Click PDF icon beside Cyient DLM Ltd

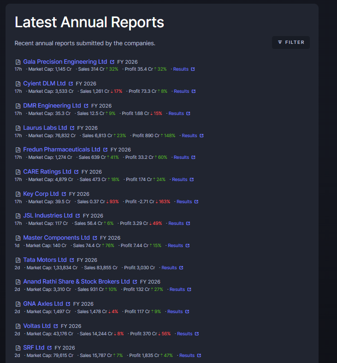coord(18,84)
